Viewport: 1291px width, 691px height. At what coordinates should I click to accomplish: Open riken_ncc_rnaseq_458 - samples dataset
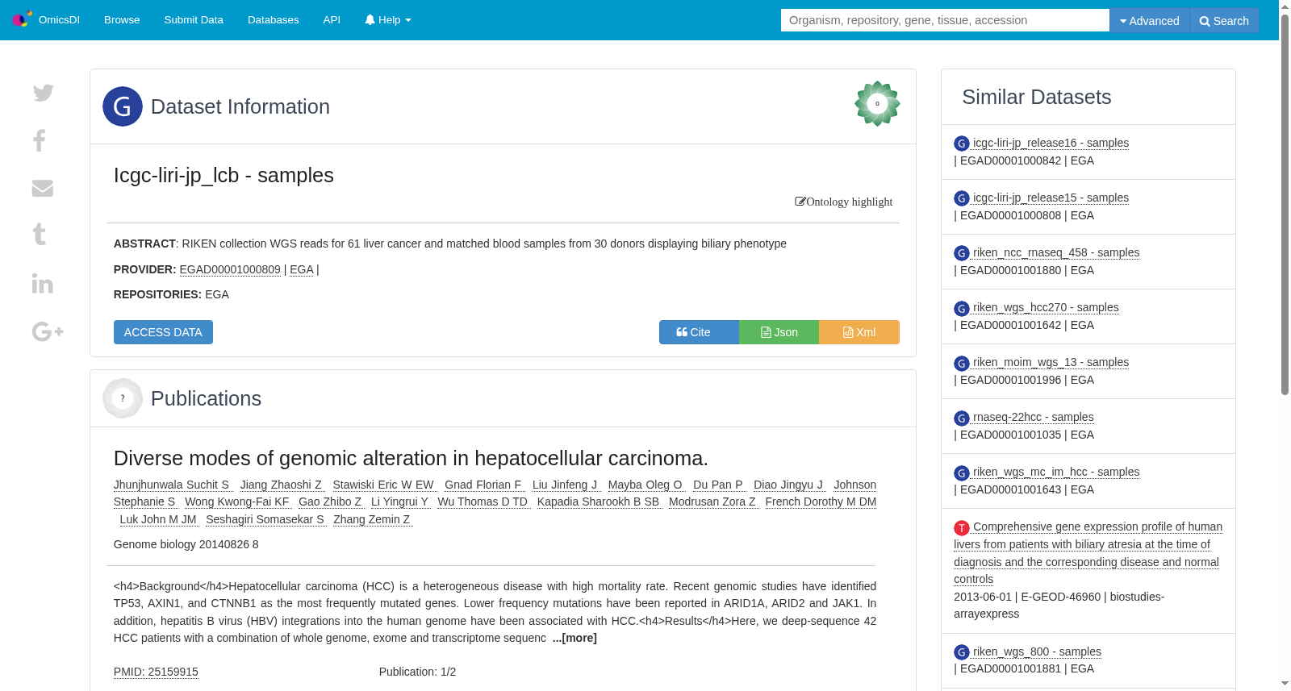pos(1056,252)
